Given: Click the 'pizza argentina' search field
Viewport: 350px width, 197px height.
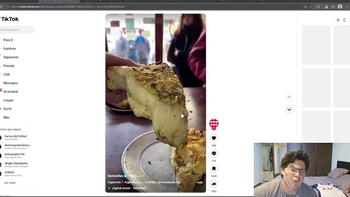Looking at the screenshot, I should 17,30.
